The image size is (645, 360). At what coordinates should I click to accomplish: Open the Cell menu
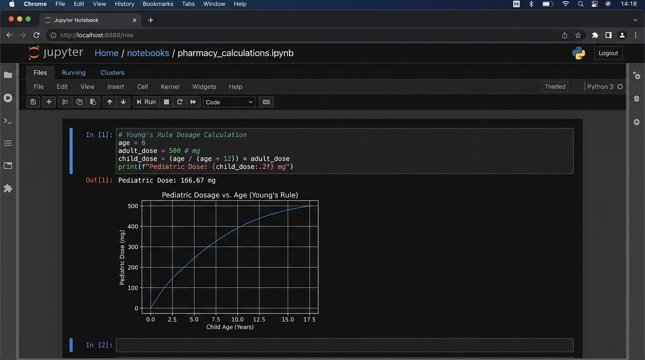[142, 87]
